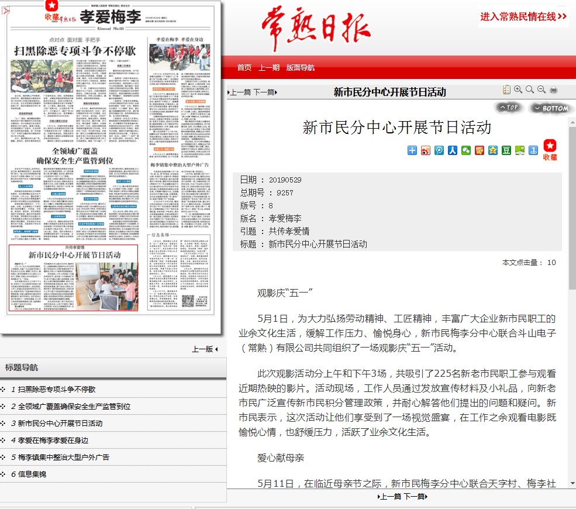Image resolution: width=576 pixels, height=509 pixels.
Task: Jump to article top with TOP button
Action: pos(509,107)
